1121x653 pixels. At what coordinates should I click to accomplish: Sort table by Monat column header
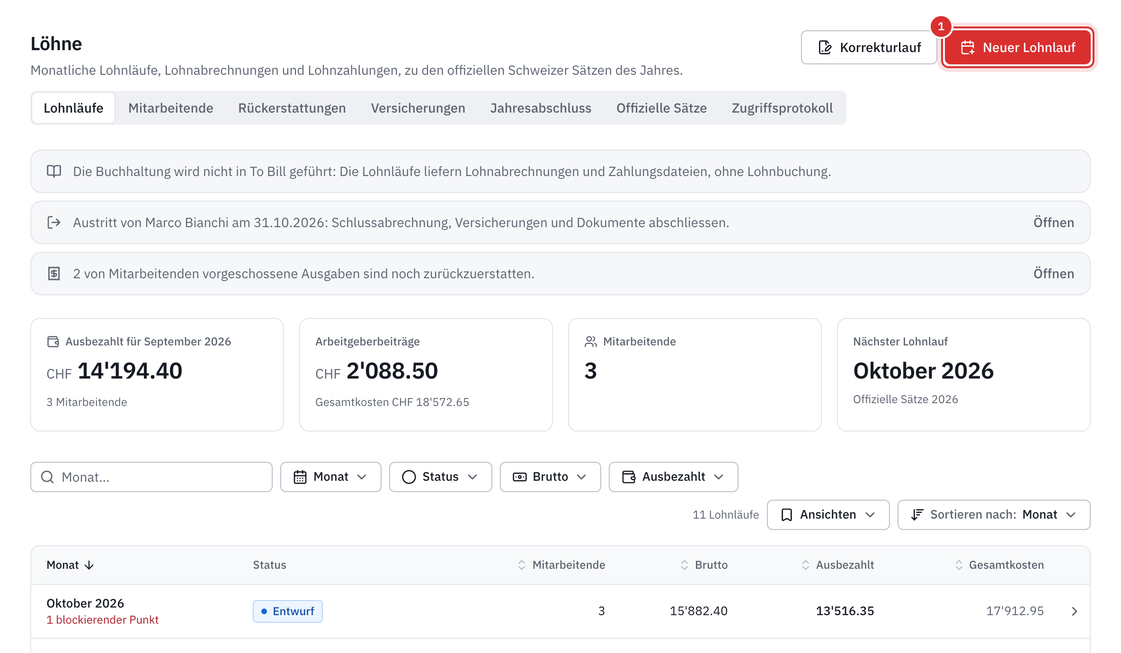70,565
